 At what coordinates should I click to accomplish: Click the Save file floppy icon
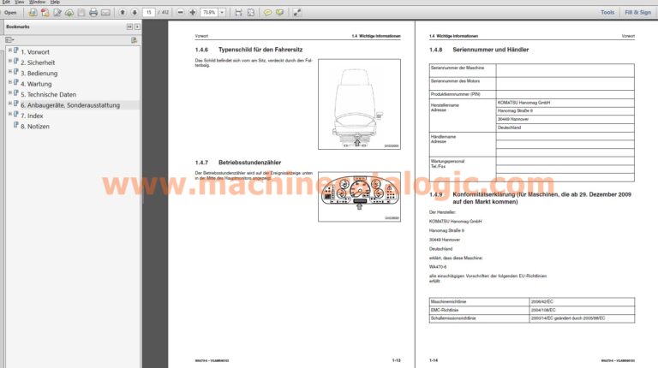81,13
